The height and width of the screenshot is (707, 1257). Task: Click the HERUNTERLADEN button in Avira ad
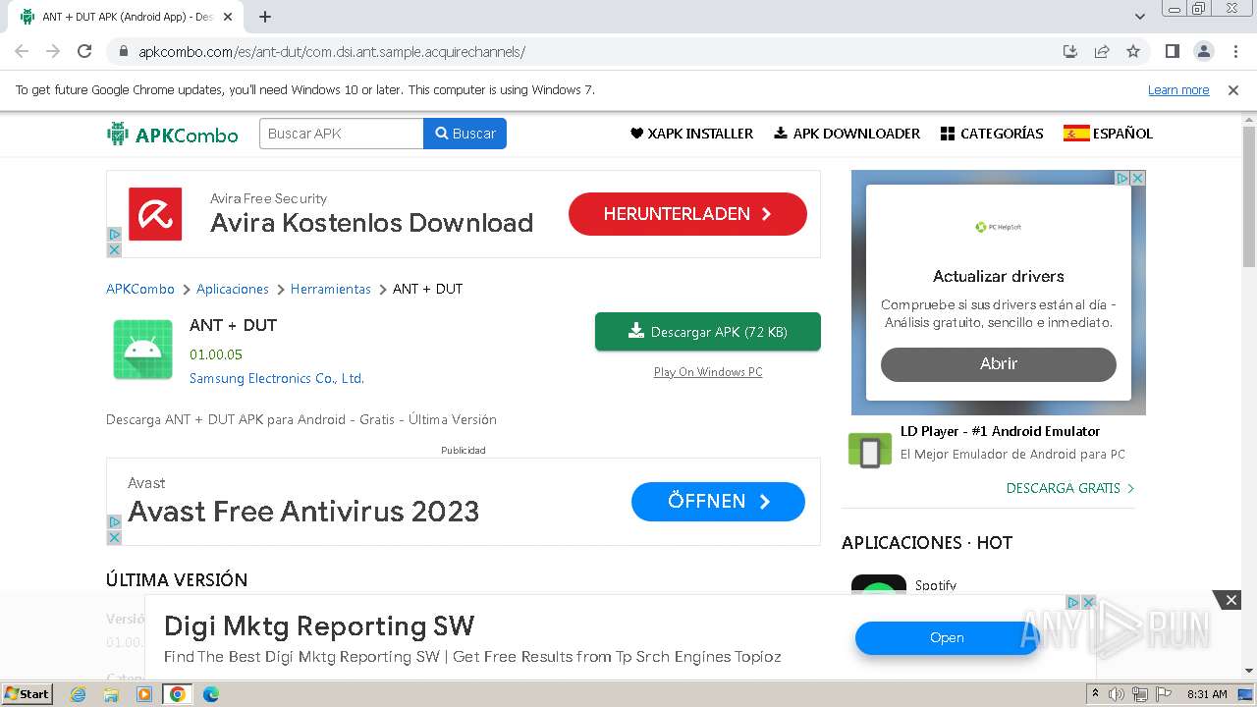687,214
